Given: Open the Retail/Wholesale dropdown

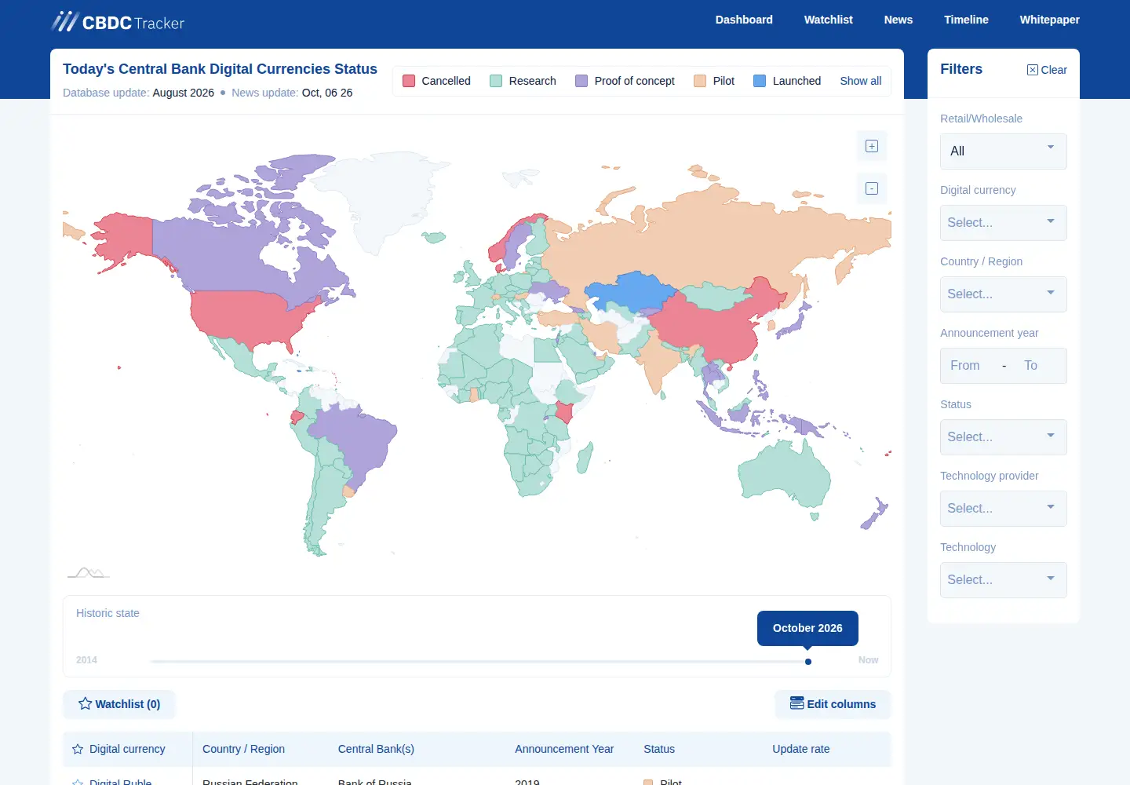Looking at the screenshot, I should point(1004,152).
